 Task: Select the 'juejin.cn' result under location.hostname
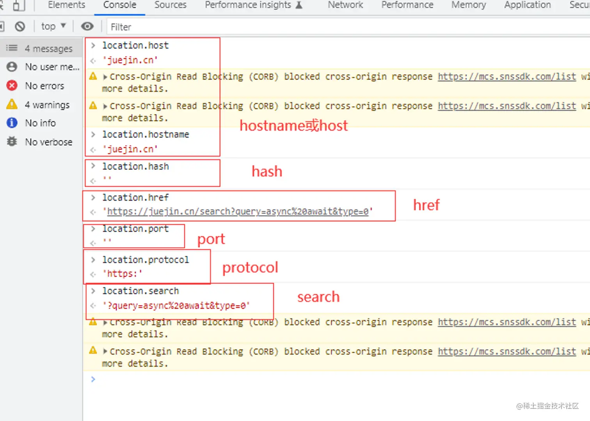(130, 149)
